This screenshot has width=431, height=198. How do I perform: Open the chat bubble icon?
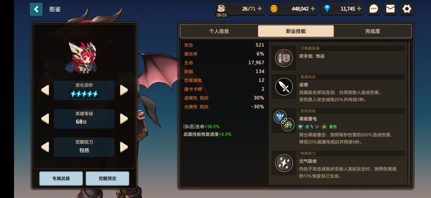click(x=374, y=9)
